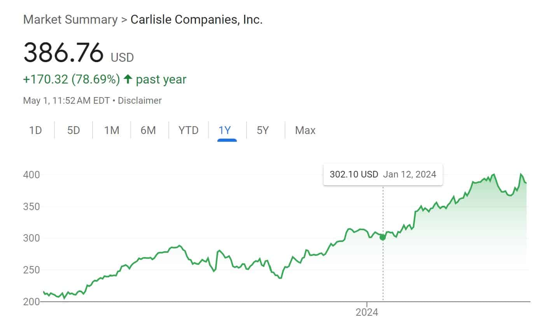Image resolution: width=539 pixels, height=327 pixels.
Task: Select the YTD range tab
Action: [x=188, y=130]
